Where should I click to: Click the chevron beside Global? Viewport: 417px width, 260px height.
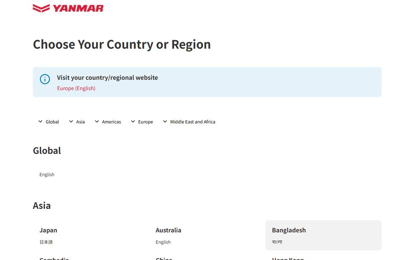coord(40,122)
